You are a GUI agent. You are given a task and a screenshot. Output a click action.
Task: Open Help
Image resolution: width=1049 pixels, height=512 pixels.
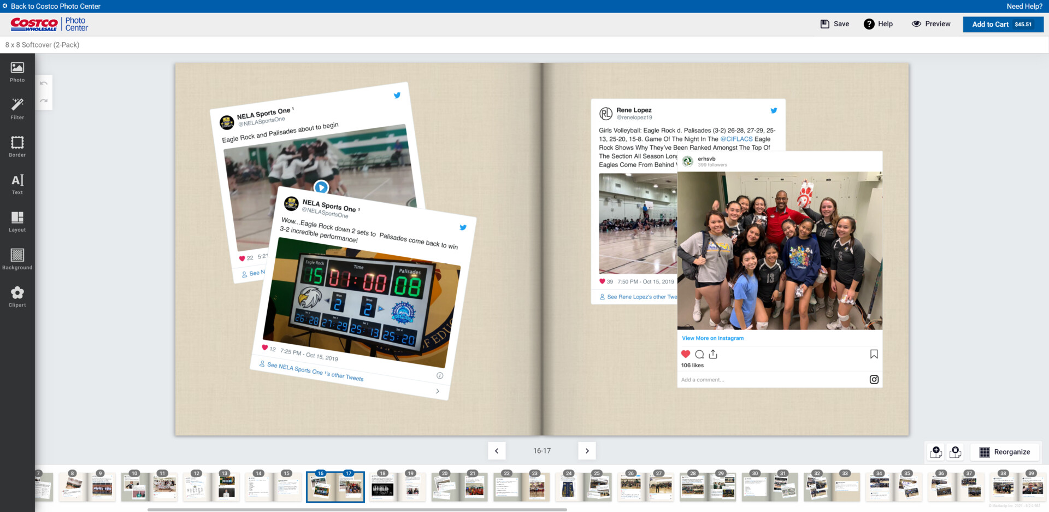(x=878, y=24)
